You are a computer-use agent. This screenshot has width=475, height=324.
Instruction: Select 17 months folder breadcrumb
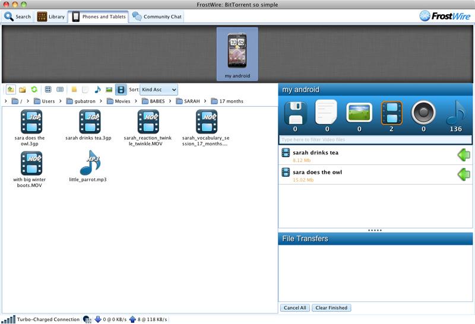[x=227, y=101]
